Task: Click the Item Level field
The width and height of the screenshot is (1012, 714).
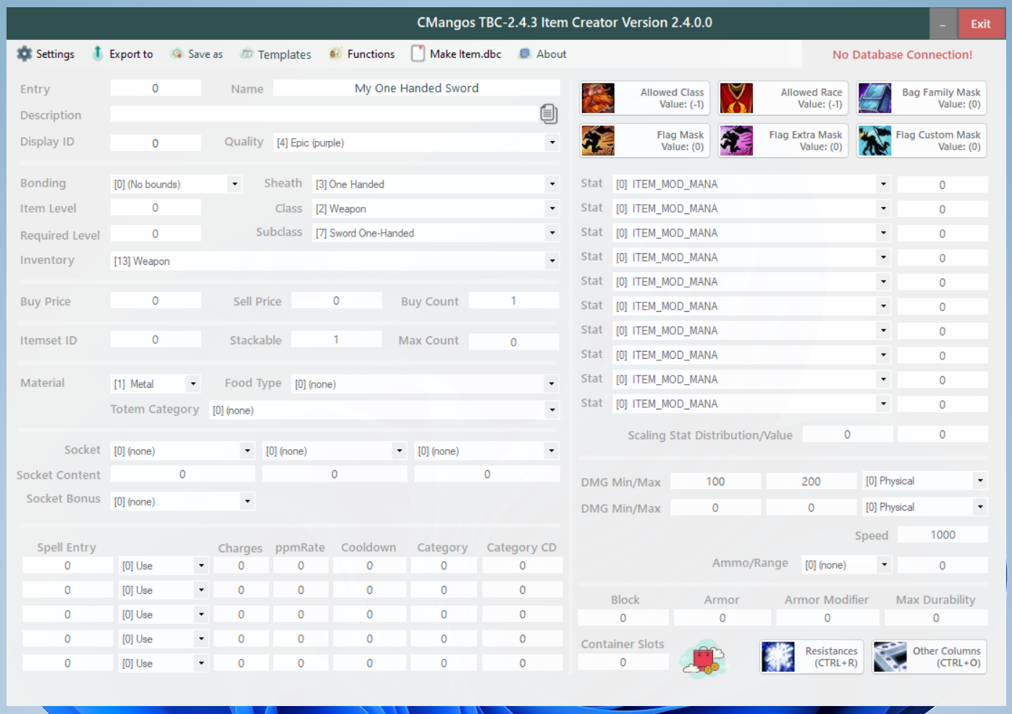Action: pyautogui.click(x=156, y=208)
